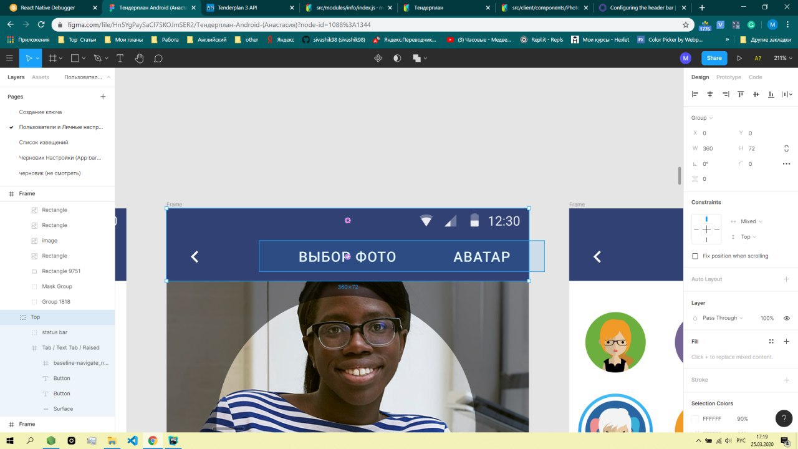The image size is (798, 449).
Task: Open the zoom level 211% dropdown
Action: pos(783,58)
